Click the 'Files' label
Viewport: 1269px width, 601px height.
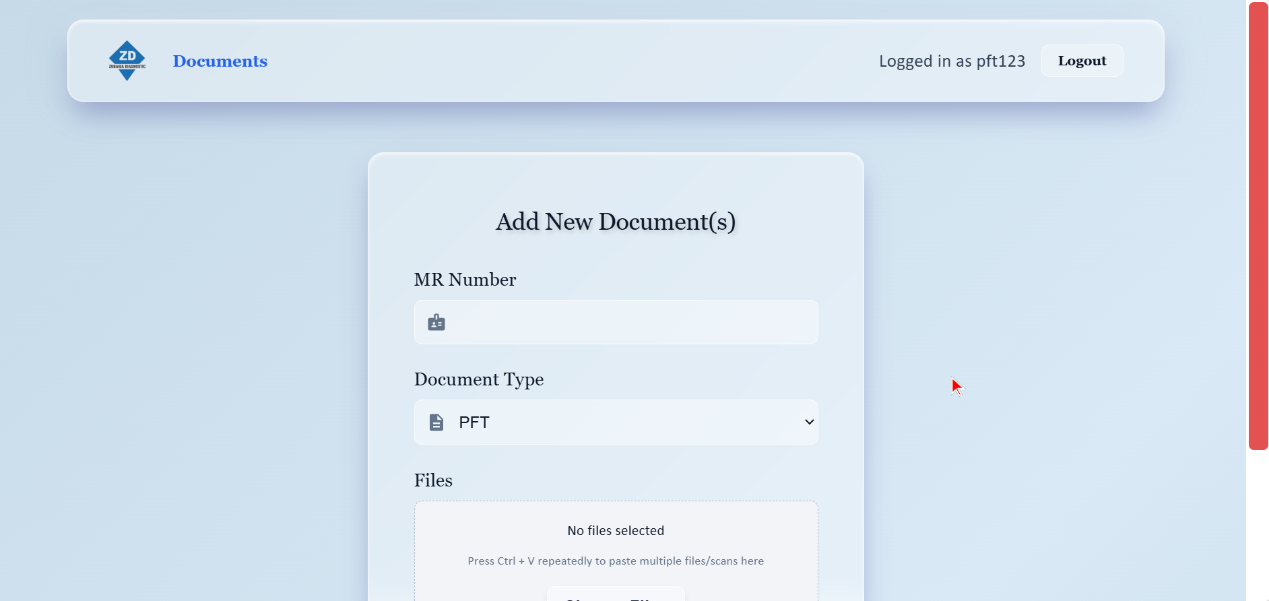pyautogui.click(x=433, y=480)
